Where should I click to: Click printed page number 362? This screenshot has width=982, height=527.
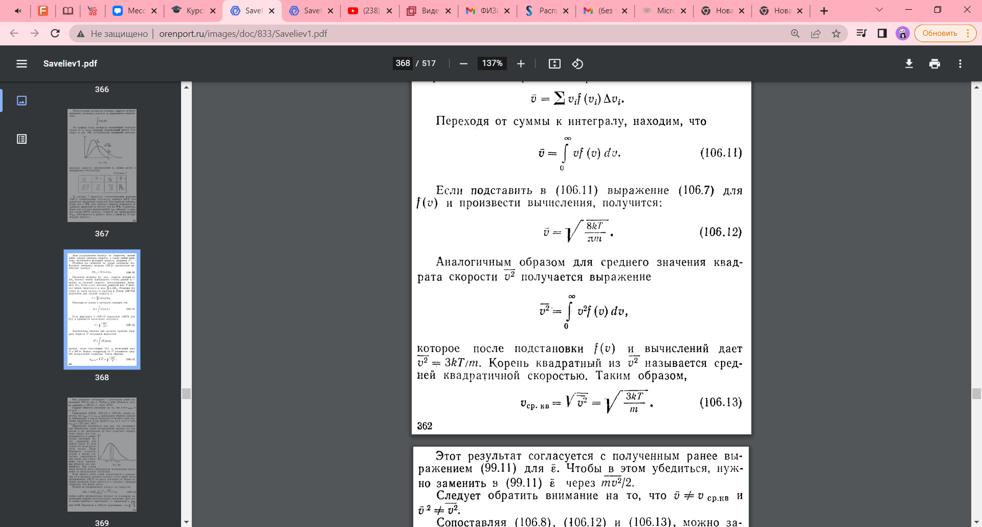(x=425, y=426)
